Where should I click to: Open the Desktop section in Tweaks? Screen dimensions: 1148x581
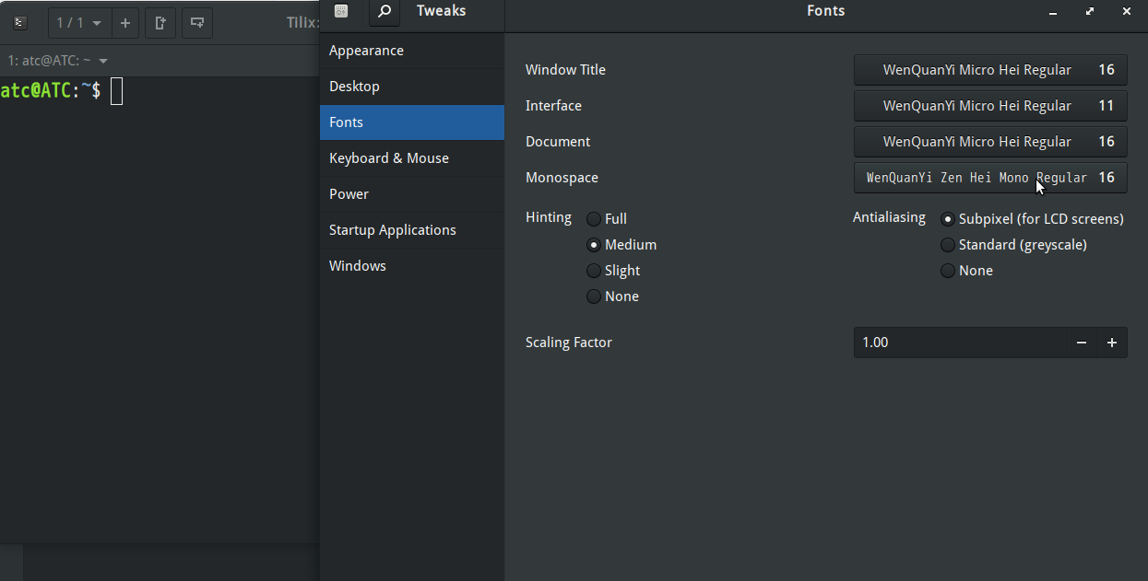pos(412,87)
